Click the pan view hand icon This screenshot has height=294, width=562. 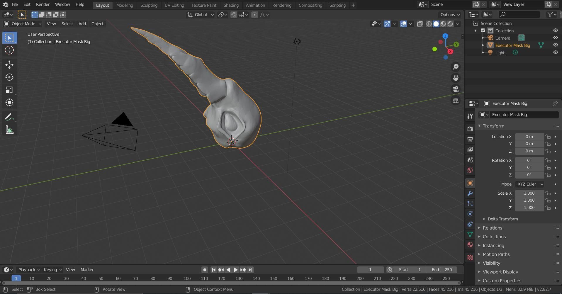click(x=455, y=78)
